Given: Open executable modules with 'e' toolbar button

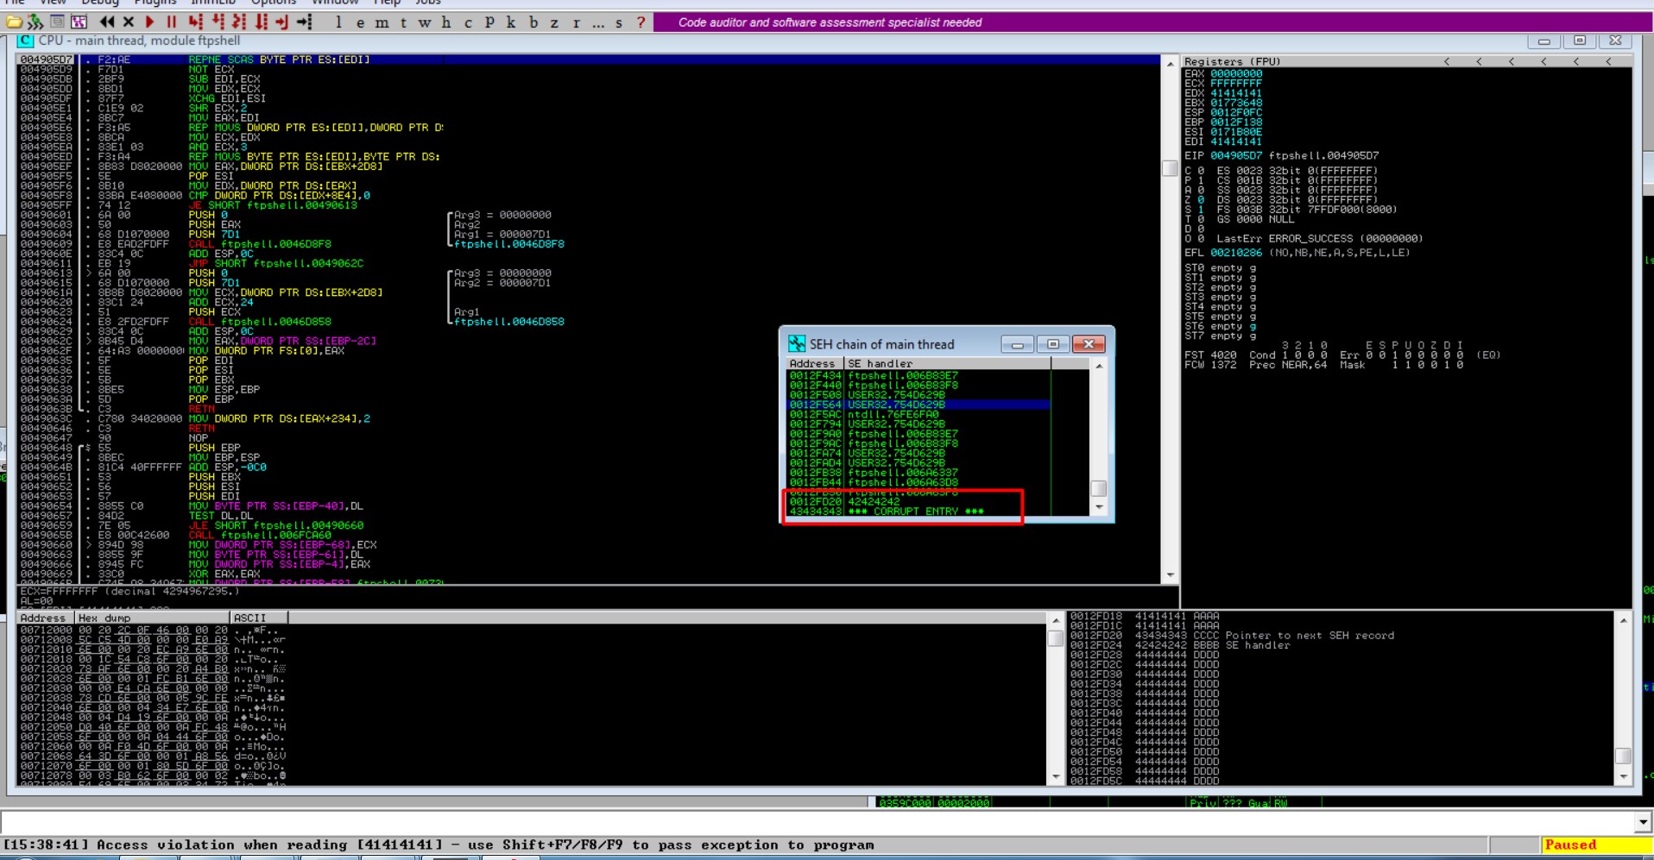Looking at the screenshot, I should [360, 22].
